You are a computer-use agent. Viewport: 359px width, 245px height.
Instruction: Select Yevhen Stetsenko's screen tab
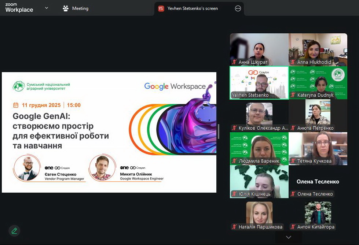click(x=192, y=8)
